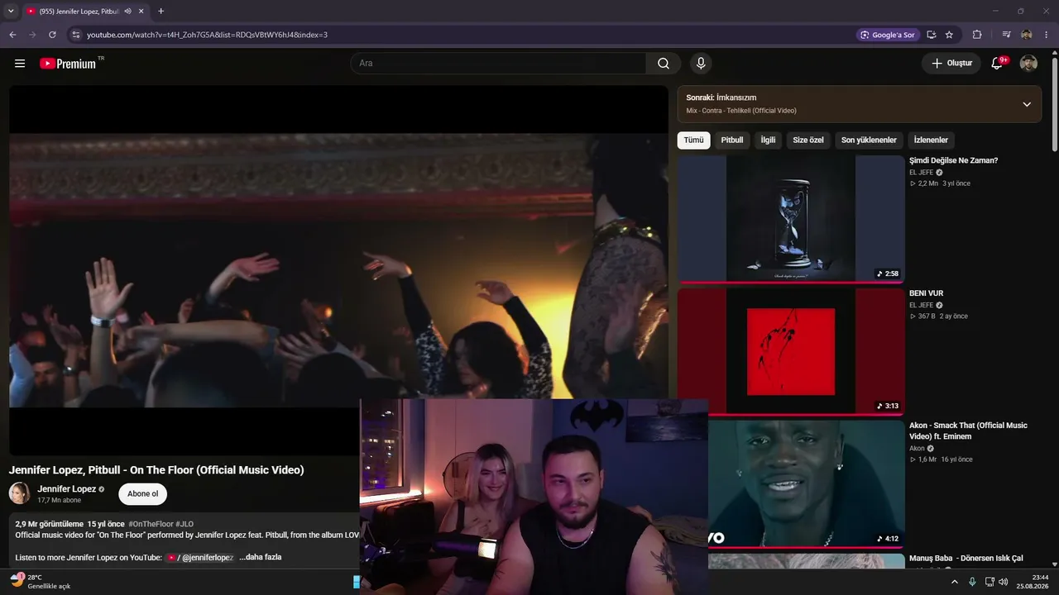Open the Chrome profile avatar

click(x=1027, y=35)
